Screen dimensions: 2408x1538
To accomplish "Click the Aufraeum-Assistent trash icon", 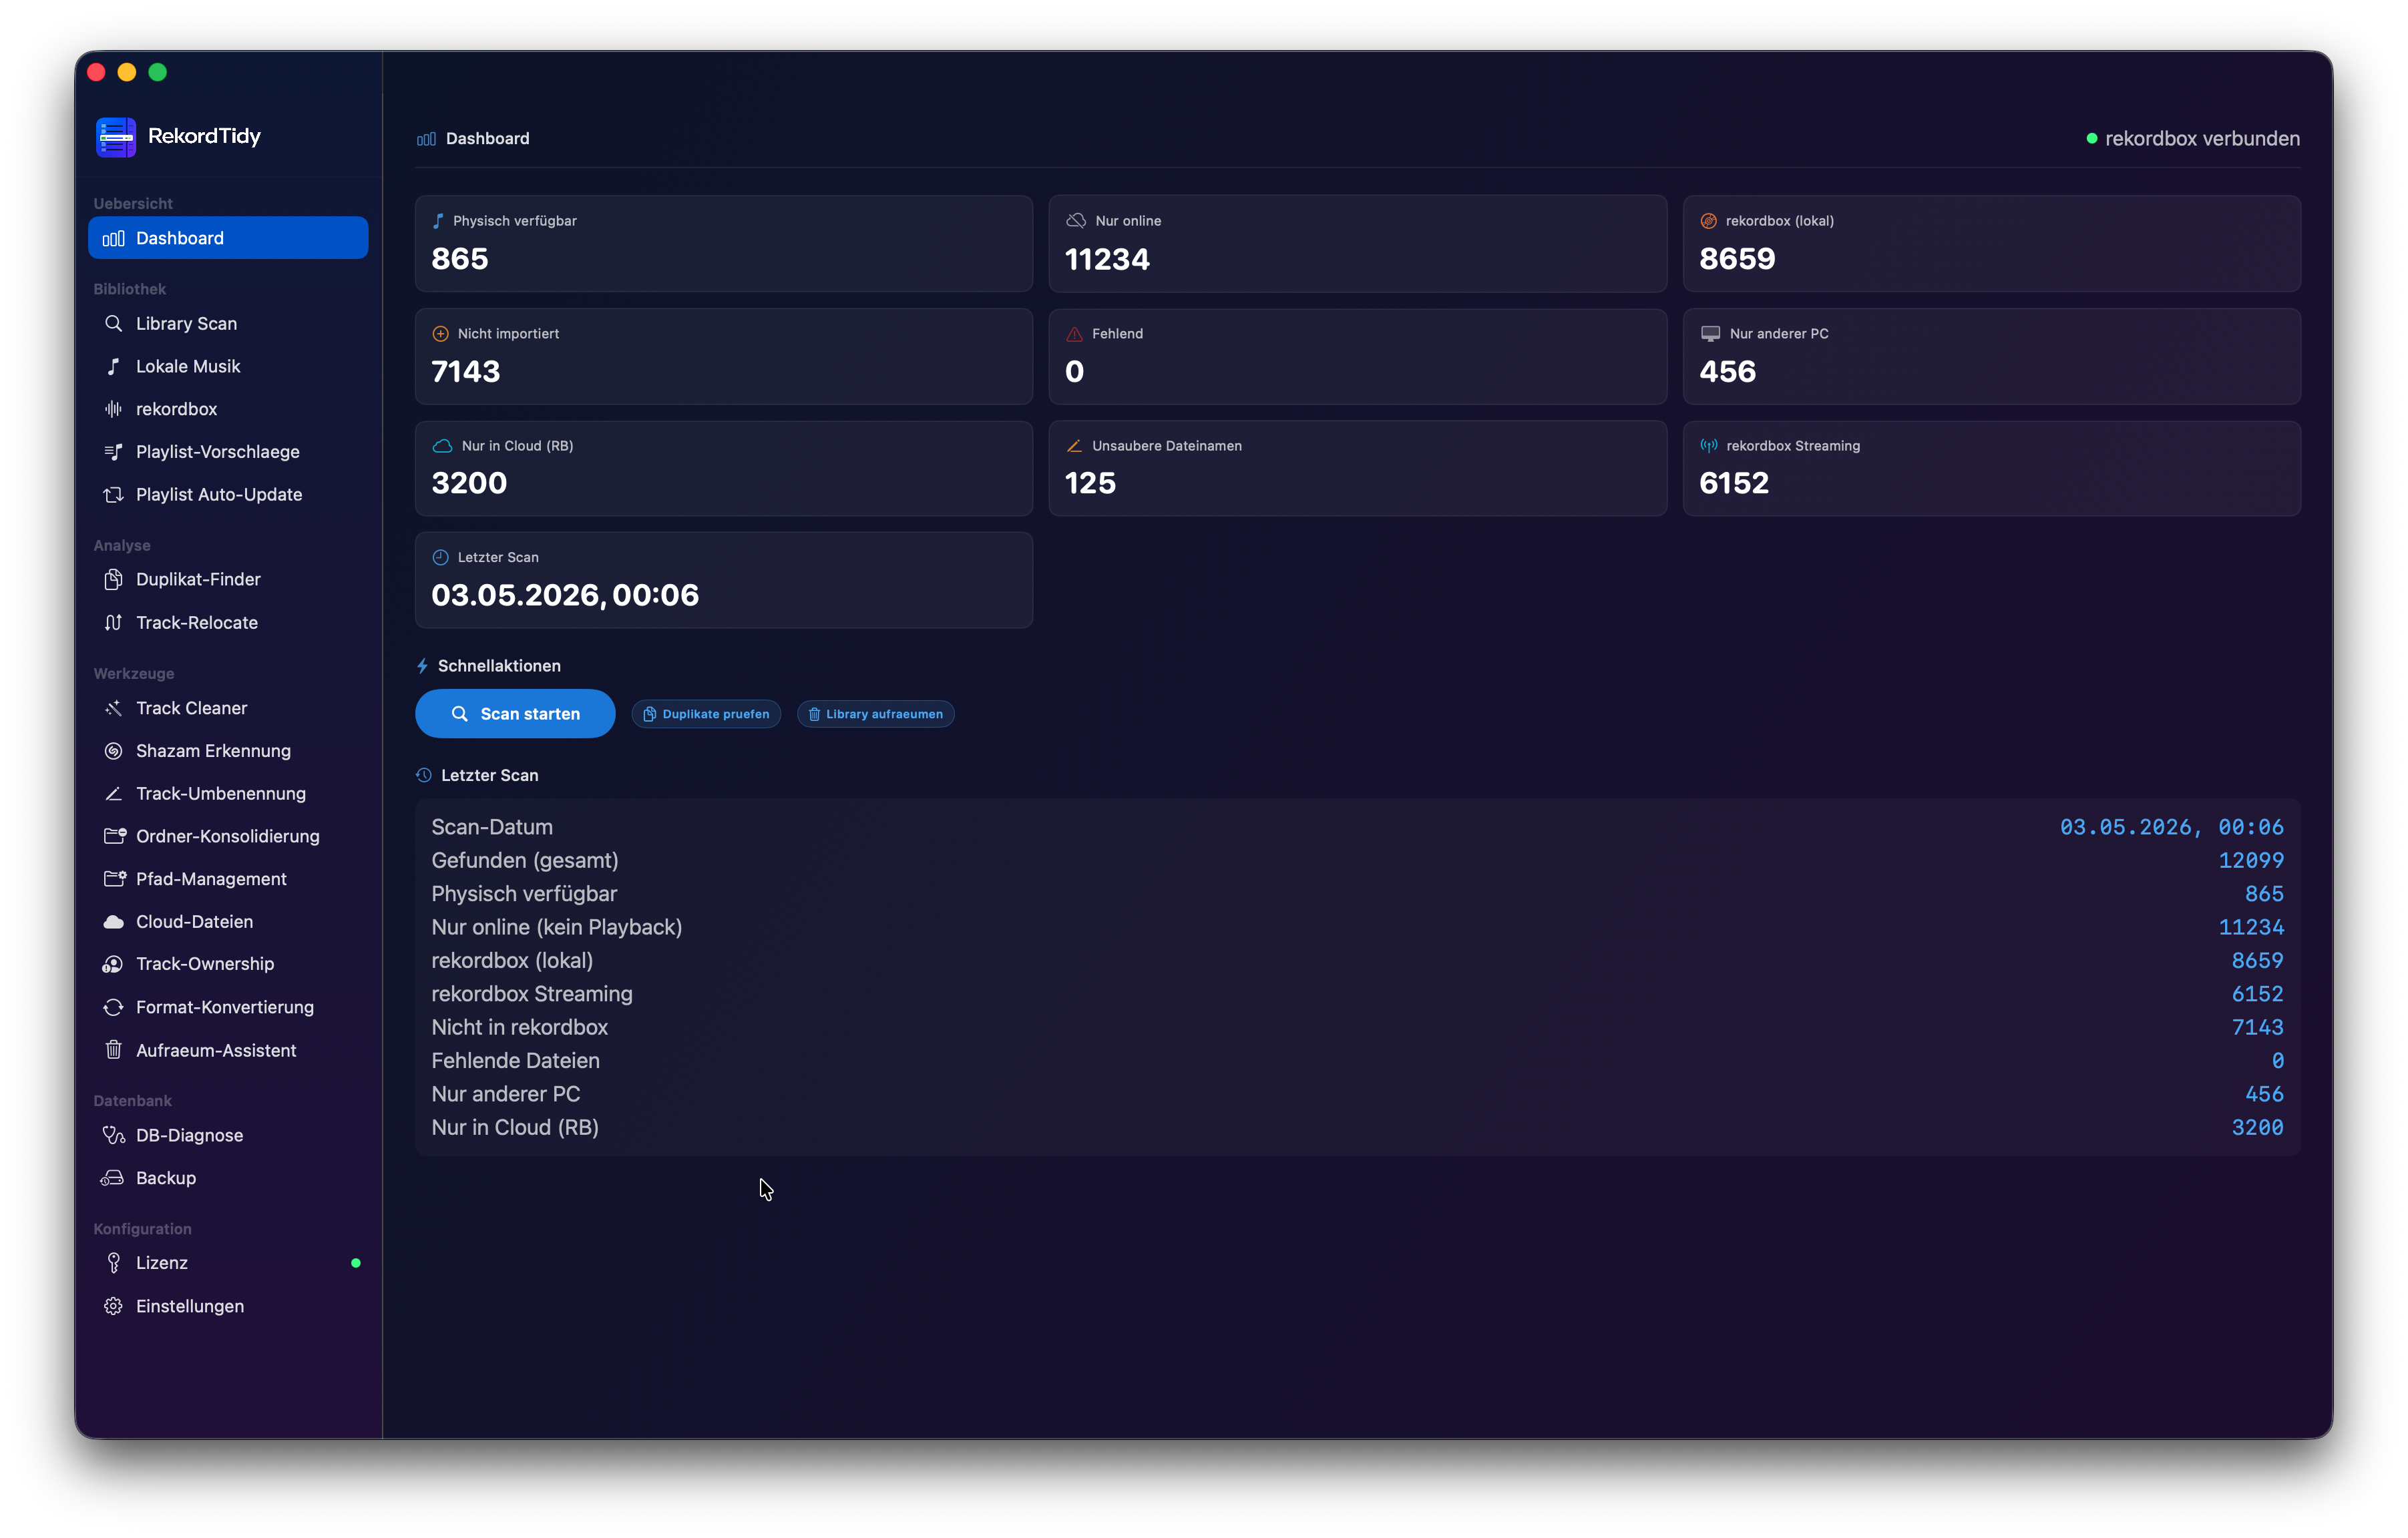I will [114, 1050].
